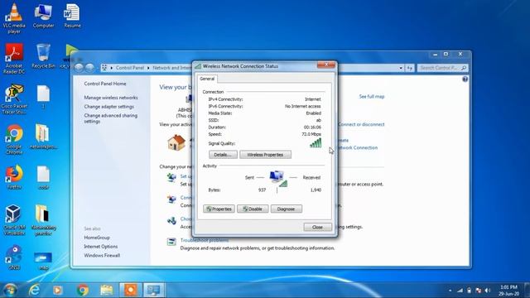The height and width of the screenshot is (298, 530).
Task: Open Windows Firewall link
Action: point(102,256)
